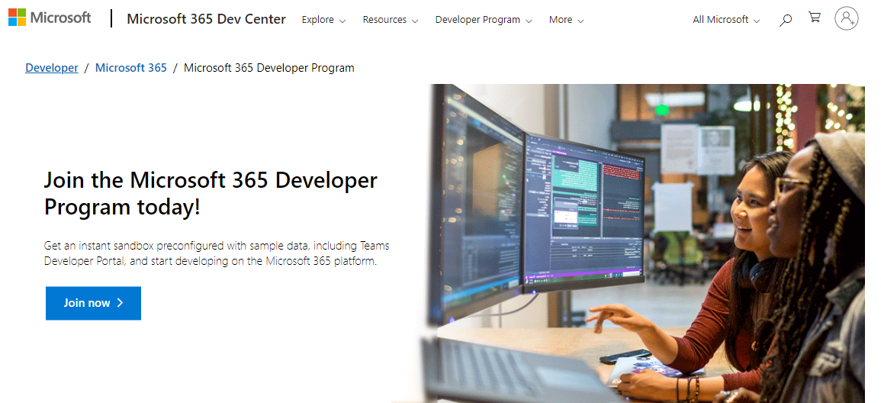Open the search magnifier icon
Image resolution: width=881 pixels, height=403 pixels.
click(x=786, y=20)
